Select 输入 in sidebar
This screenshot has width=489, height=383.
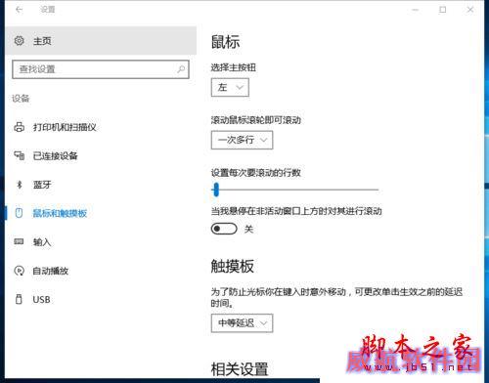[101, 241]
